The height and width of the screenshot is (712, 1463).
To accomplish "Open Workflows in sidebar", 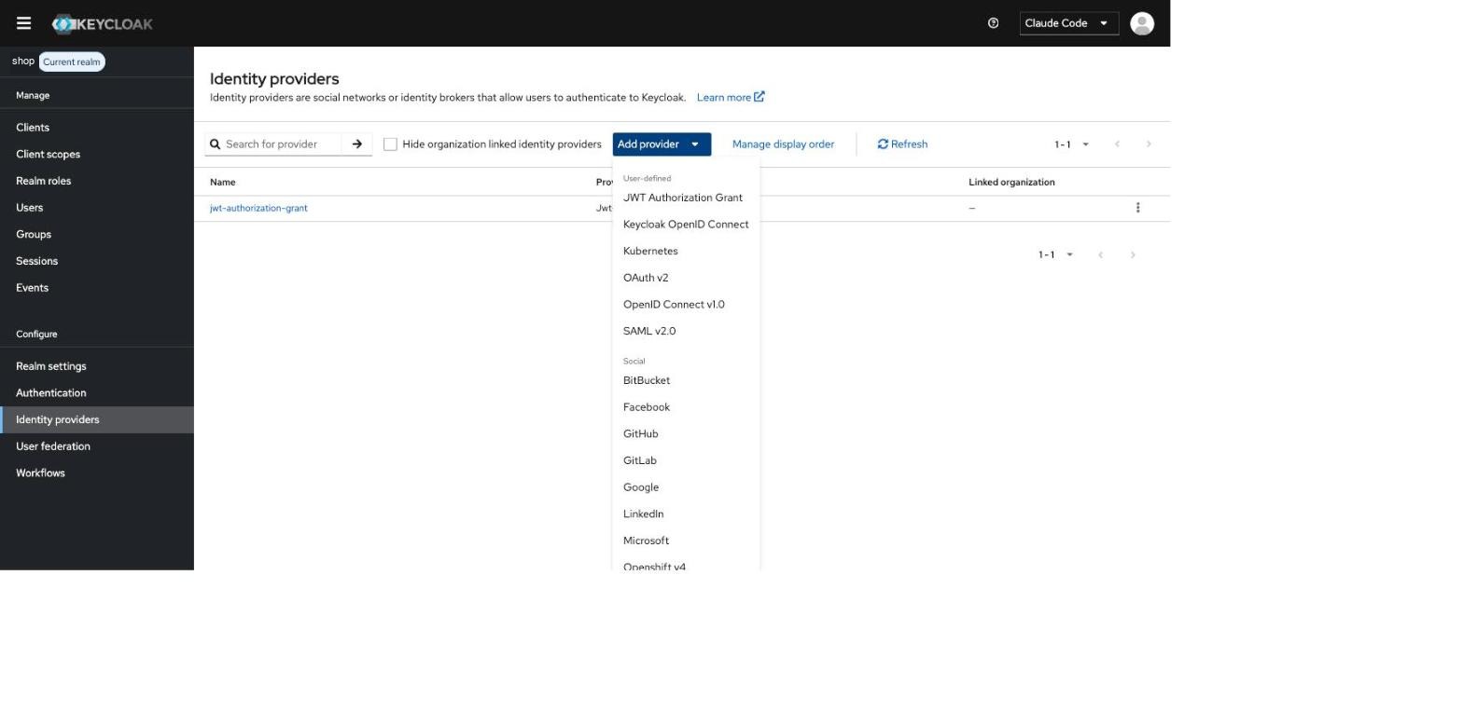I will click(x=97, y=473).
